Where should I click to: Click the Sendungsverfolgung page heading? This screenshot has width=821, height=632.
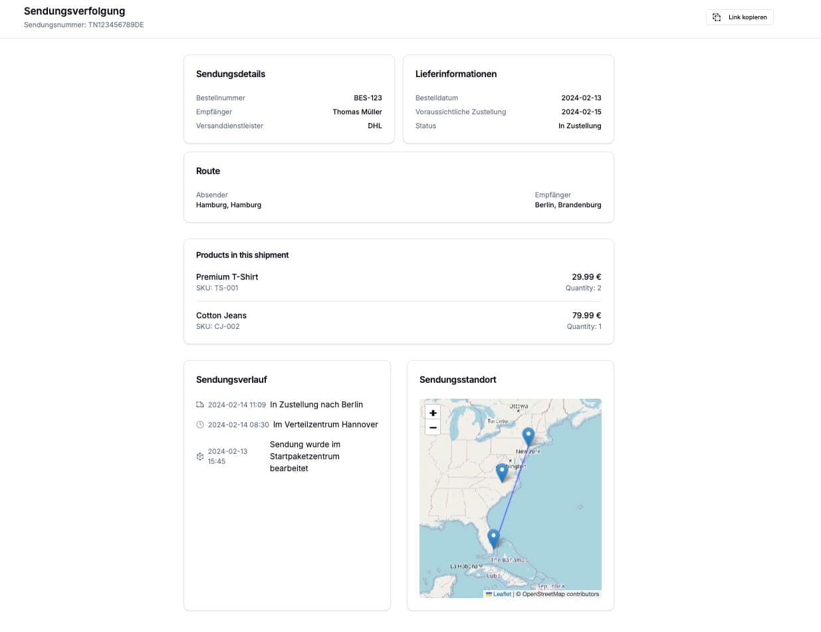[74, 11]
